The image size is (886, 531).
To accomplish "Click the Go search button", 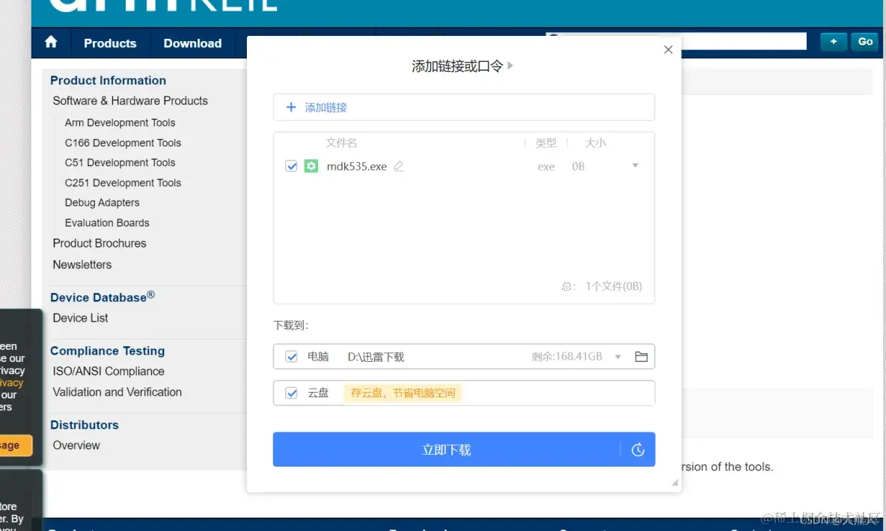I will pyautogui.click(x=864, y=42).
